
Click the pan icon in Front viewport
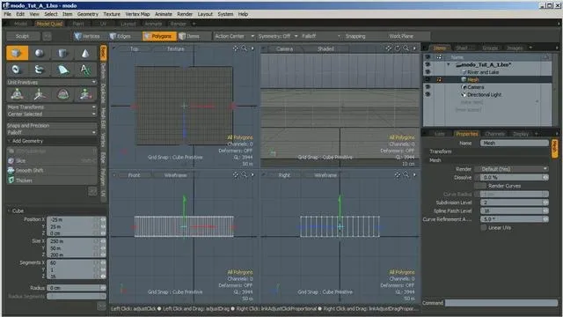pos(236,174)
